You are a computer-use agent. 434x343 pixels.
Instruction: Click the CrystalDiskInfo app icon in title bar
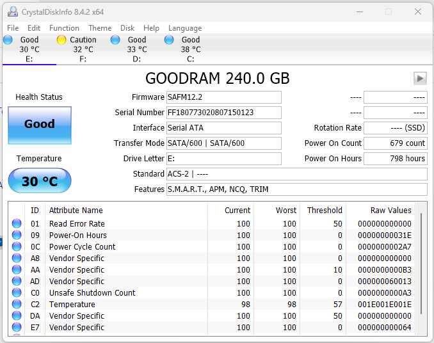pyautogui.click(x=12, y=12)
